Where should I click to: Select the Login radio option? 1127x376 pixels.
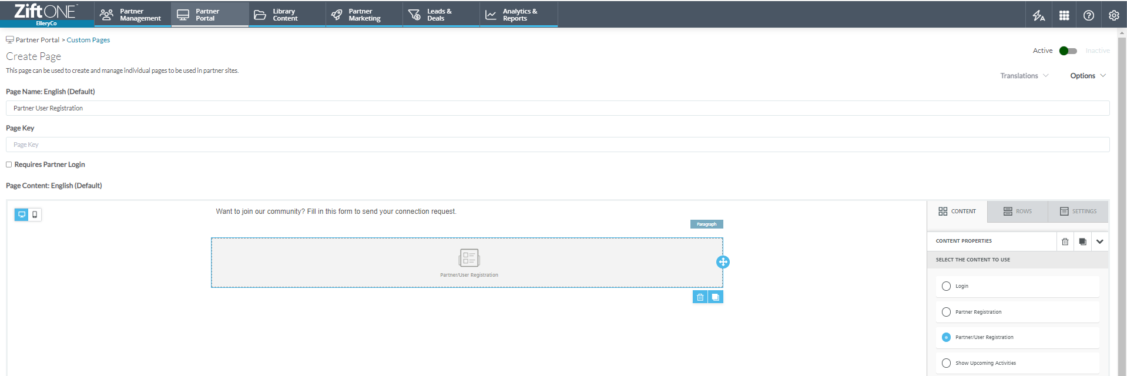click(946, 286)
